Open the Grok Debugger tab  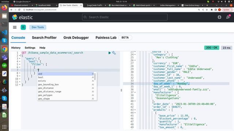coord(76,37)
